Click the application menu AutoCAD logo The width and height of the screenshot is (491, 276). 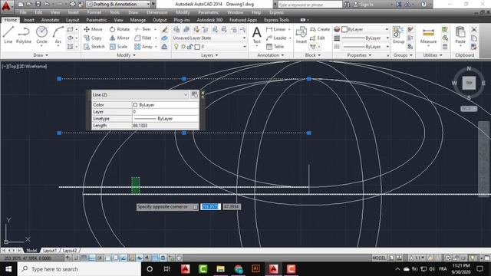[x=6, y=6]
